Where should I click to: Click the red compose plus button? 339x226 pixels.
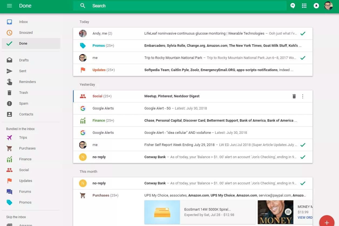point(327,222)
